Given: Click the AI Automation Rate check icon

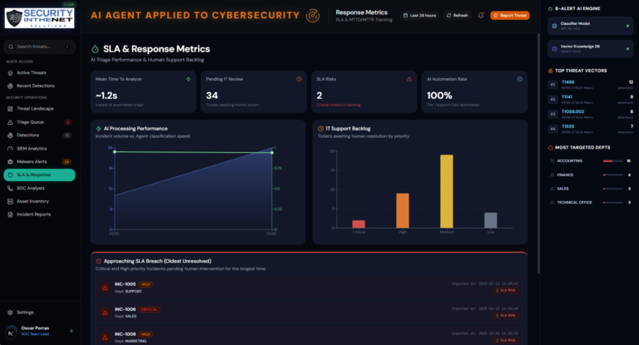Looking at the screenshot, I should click(519, 79).
